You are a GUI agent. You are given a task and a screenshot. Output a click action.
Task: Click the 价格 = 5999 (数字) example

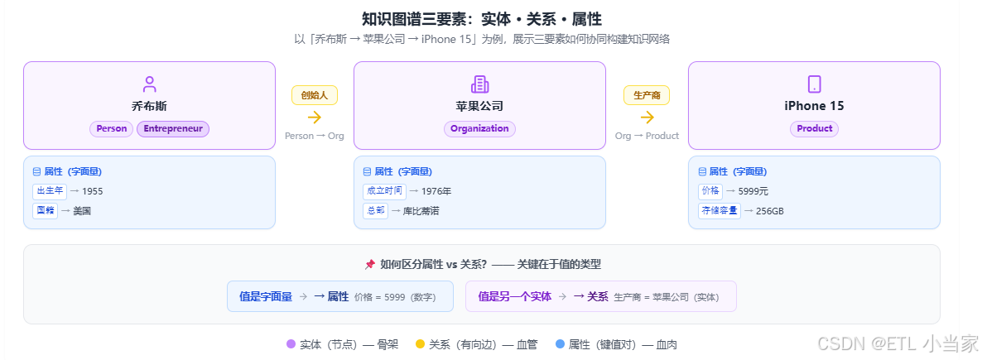tap(395, 297)
